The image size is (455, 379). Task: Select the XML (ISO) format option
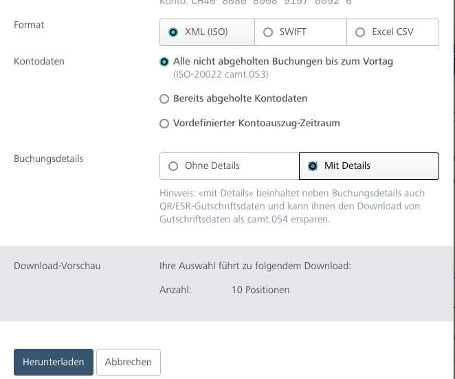tap(207, 32)
